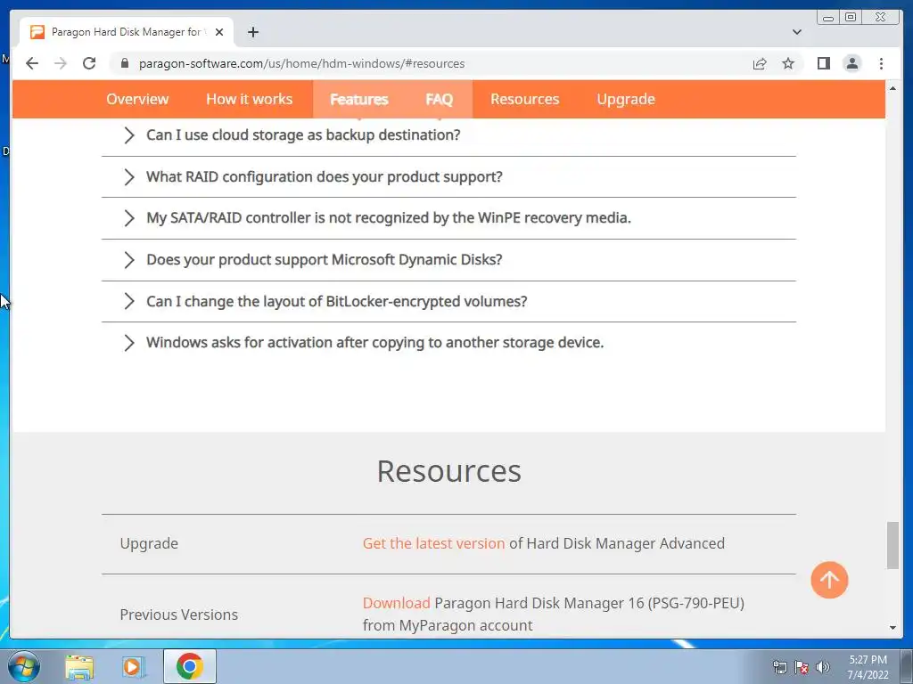This screenshot has width=913, height=684.
Task: Jump to How it works
Action: pos(250,99)
